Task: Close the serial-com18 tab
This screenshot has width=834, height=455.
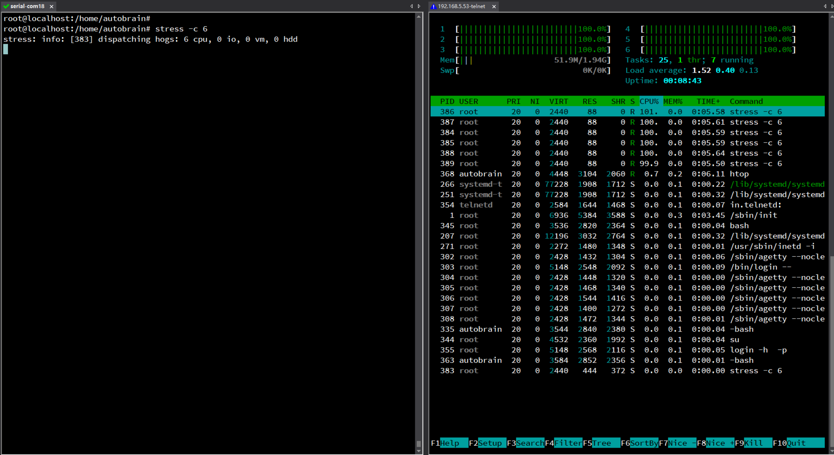Action: click(51, 7)
